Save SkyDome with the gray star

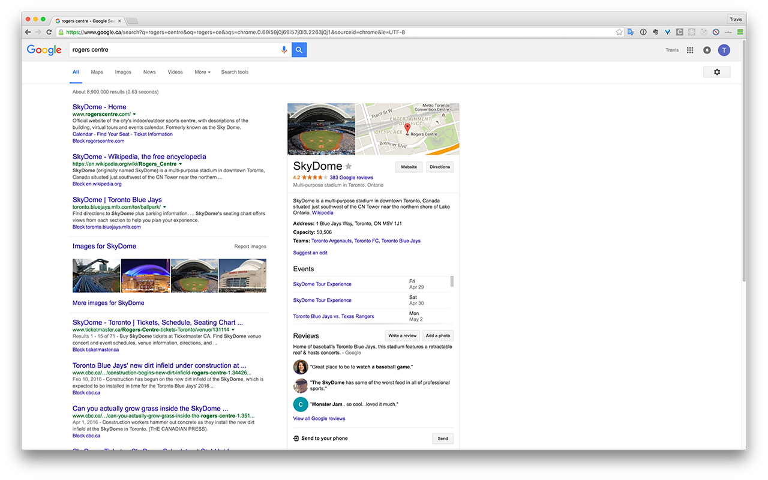349,166
